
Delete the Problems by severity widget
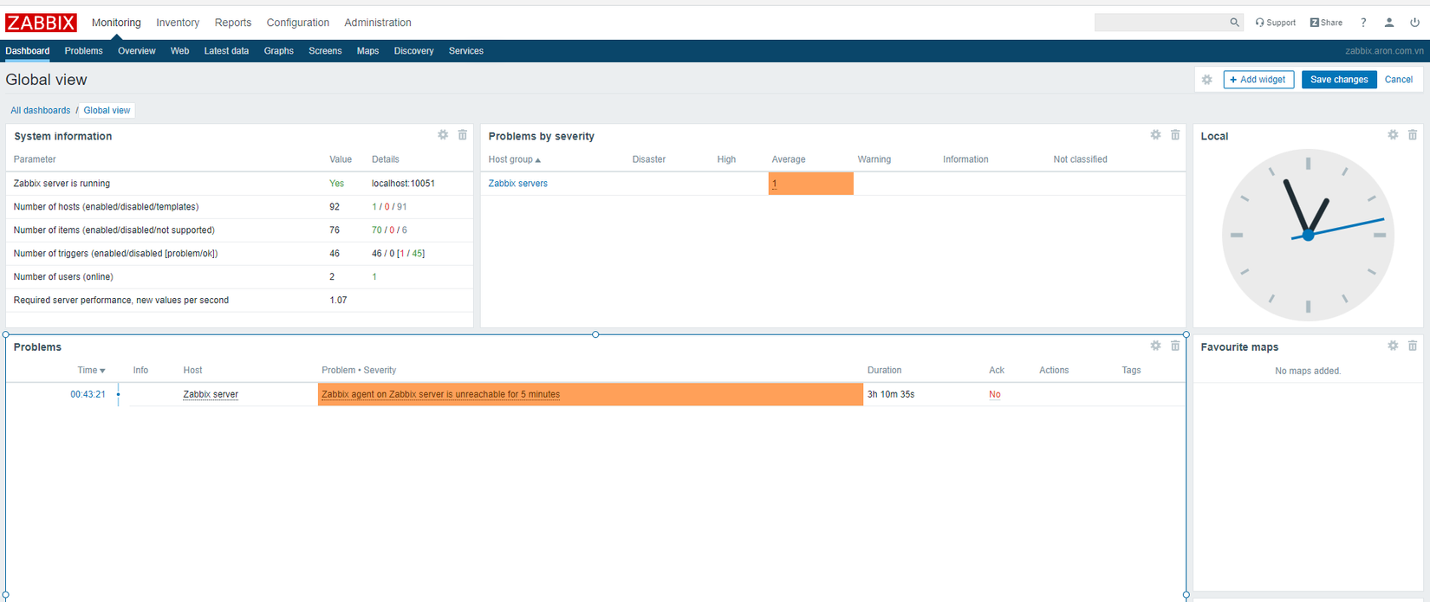1175,135
